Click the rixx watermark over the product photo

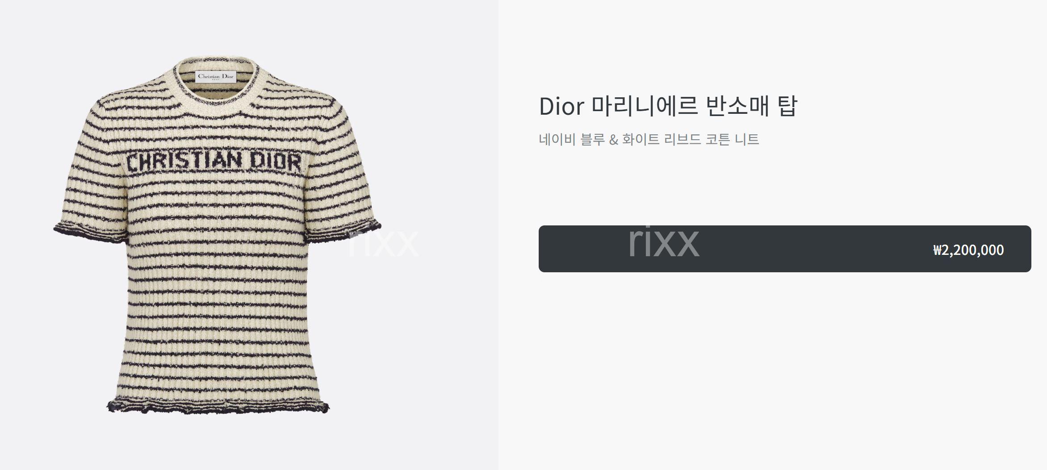click(x=383, y=242)
